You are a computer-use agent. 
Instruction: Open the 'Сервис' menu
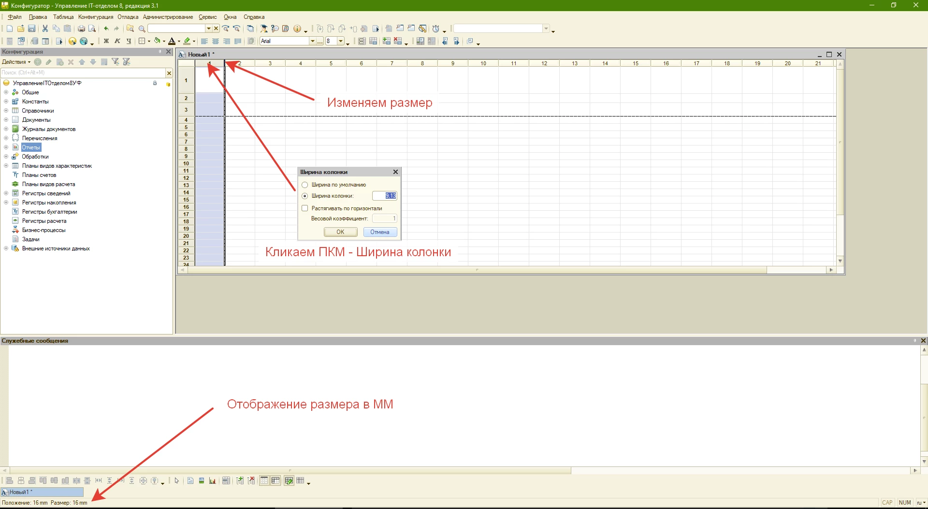point(207,17)
